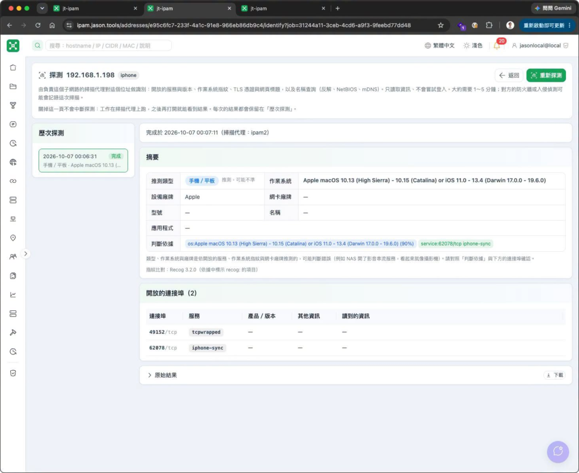This screenshot has width=579, height=473.
Task: Click the service:62078/tcp iphone-sync evidence tag
Action: (x=456, y=244)
